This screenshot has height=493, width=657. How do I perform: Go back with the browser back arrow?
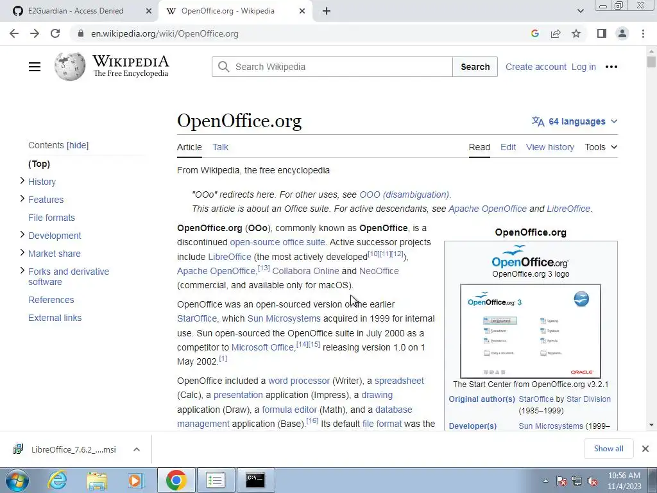pos(14,33)
